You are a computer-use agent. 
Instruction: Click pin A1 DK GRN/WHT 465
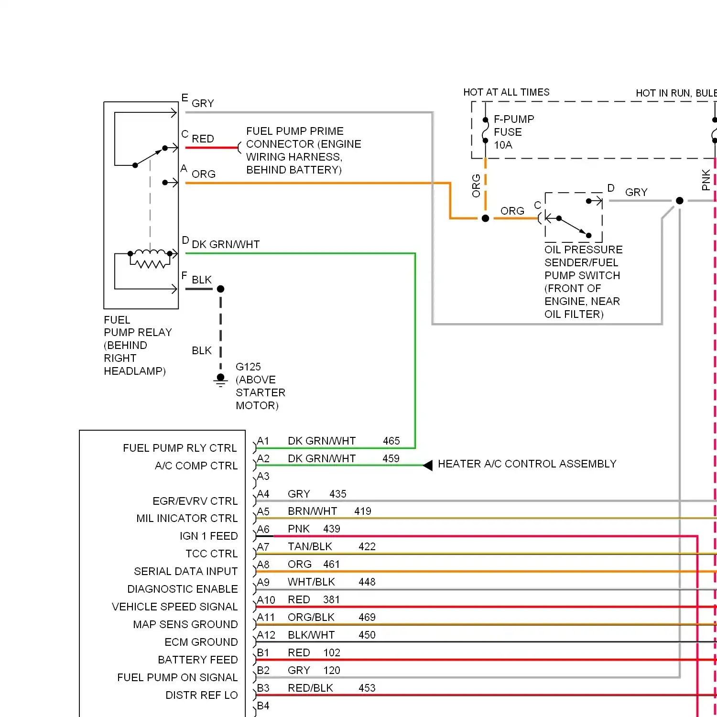tap(328, 441)
